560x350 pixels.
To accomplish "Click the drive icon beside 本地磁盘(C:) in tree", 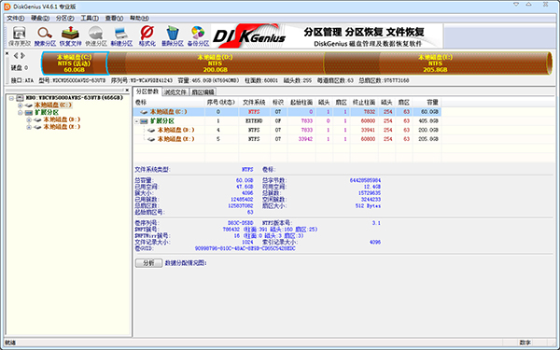I will click(29, 105).
